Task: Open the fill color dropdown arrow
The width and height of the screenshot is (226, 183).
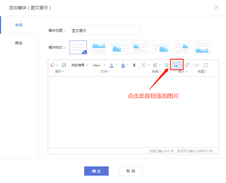Action: (x=128, y=65)
